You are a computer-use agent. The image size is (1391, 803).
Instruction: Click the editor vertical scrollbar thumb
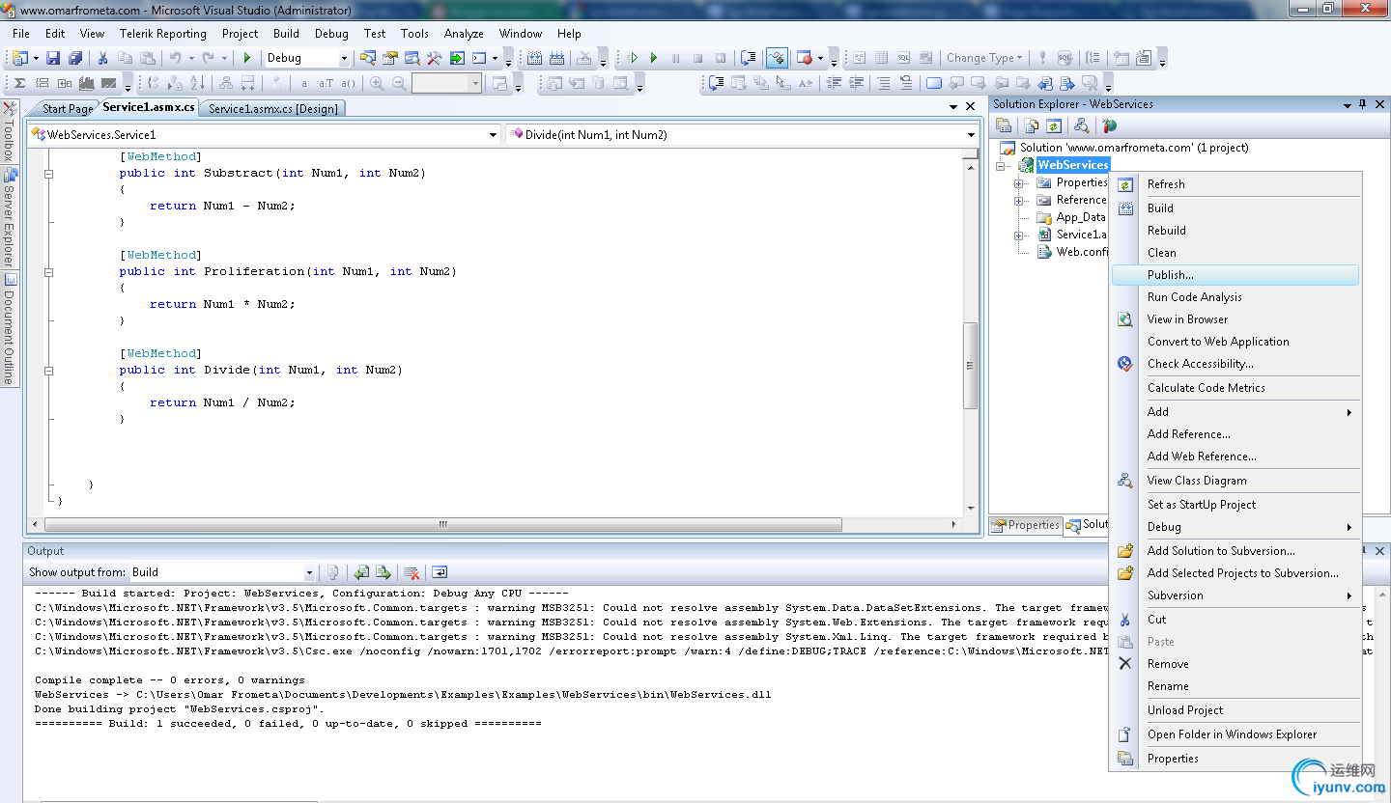[971, 365]
